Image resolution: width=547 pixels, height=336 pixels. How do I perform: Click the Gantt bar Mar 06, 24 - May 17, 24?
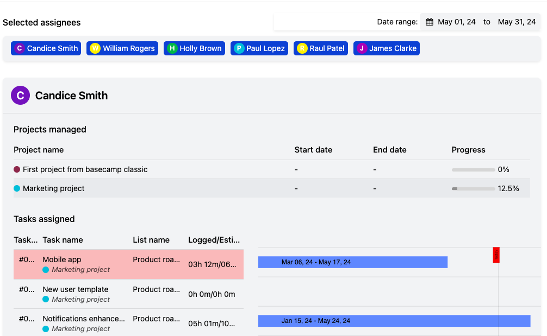[x=353, y=262]
